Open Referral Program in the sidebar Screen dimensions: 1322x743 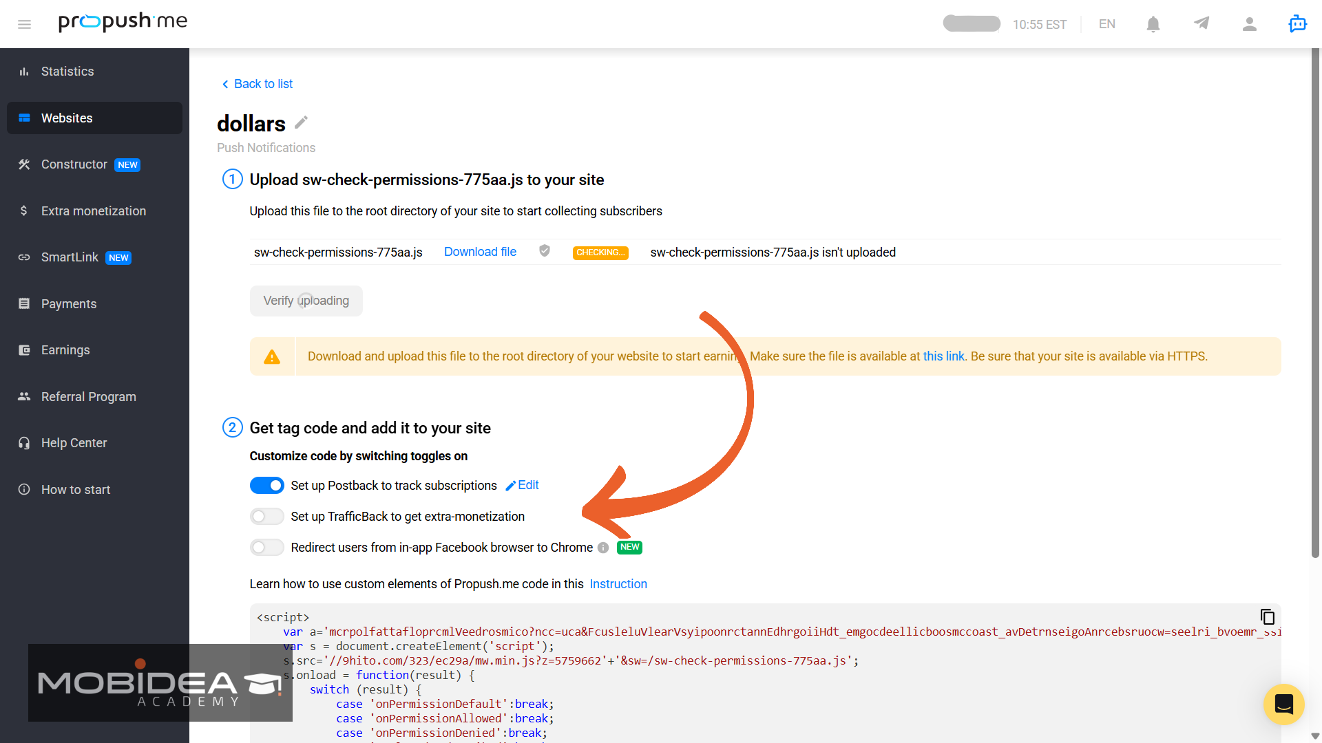(95, 396)
